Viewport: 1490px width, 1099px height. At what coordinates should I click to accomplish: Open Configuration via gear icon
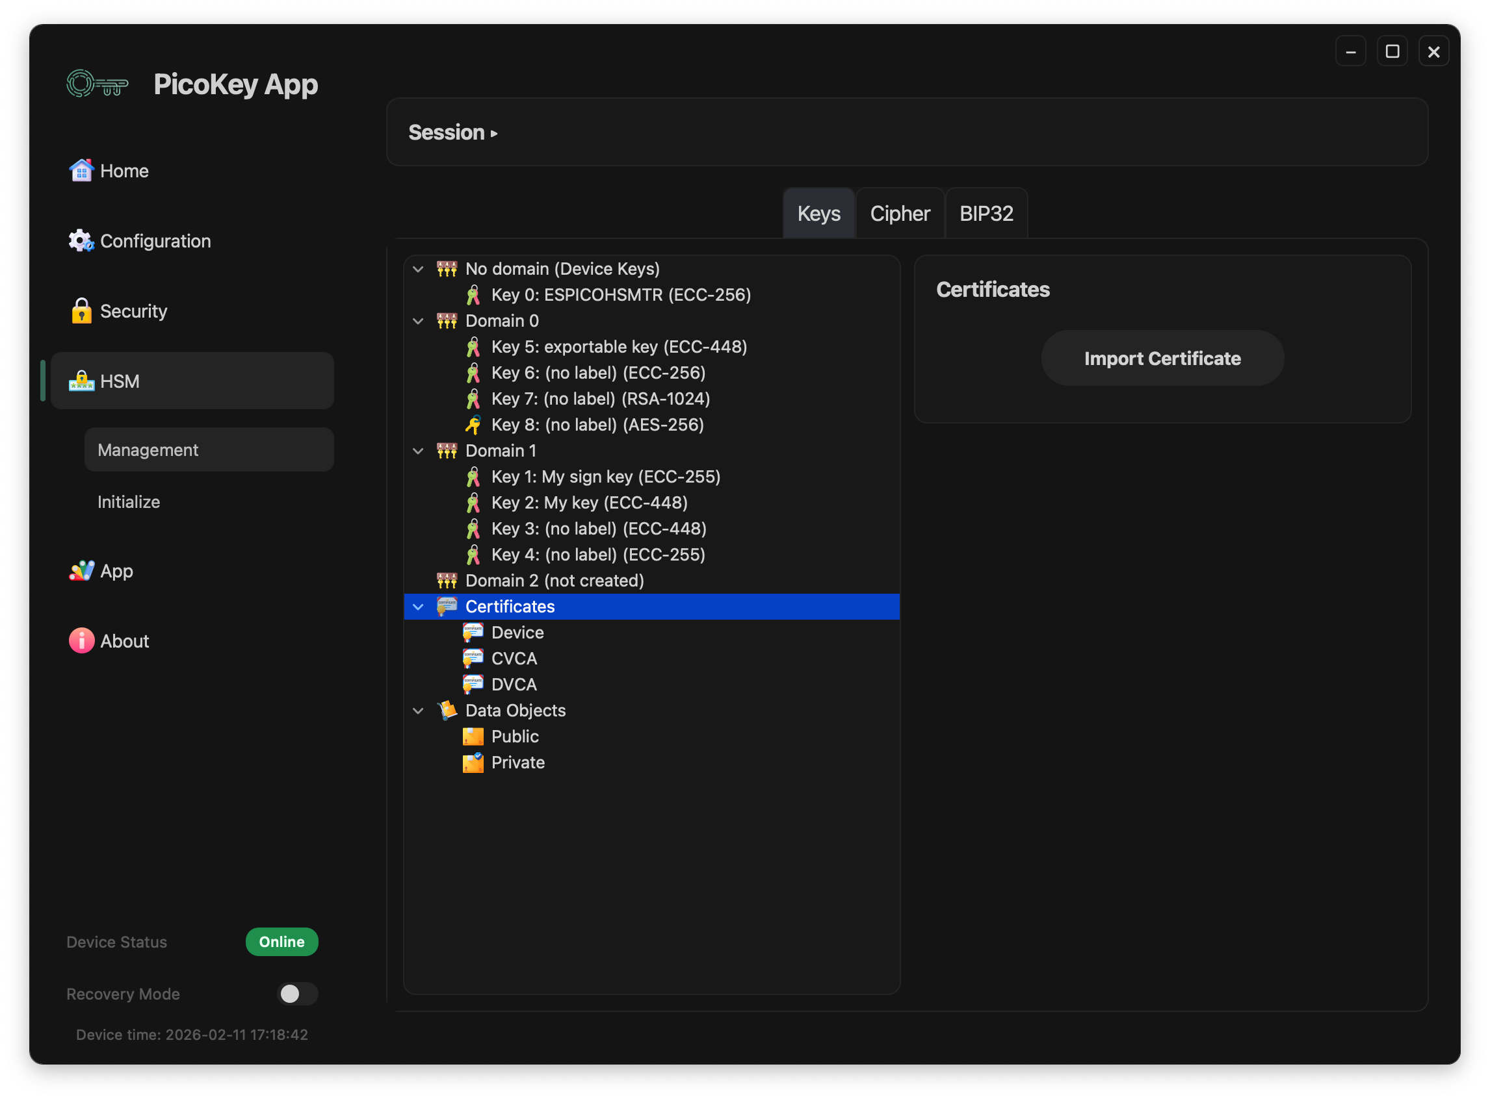pos(81,241)
